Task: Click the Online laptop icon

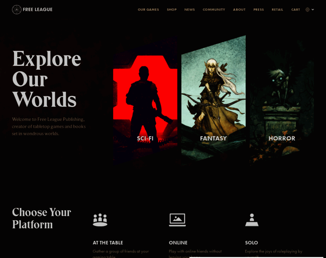Action: [177, 220]
